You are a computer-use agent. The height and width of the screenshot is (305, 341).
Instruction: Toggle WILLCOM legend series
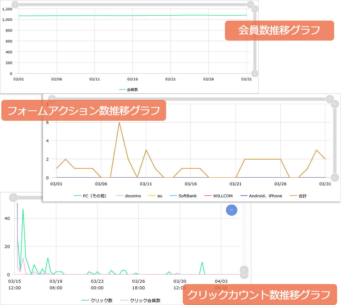click(218, 196)
